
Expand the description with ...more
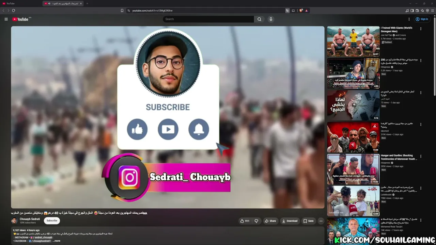57,241
